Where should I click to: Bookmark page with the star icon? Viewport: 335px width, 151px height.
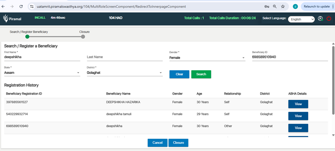pos(283,6)
